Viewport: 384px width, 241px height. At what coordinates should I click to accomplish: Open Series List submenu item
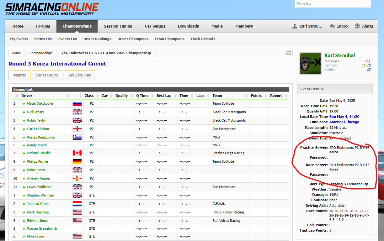(x=43, y=39)
